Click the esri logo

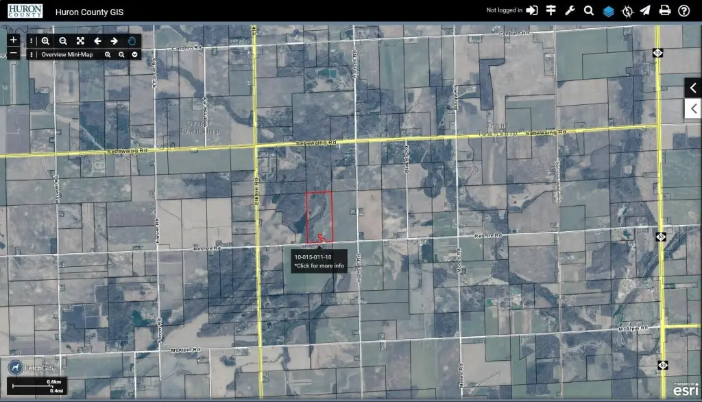pyautogui.click(x=686, y=390)
